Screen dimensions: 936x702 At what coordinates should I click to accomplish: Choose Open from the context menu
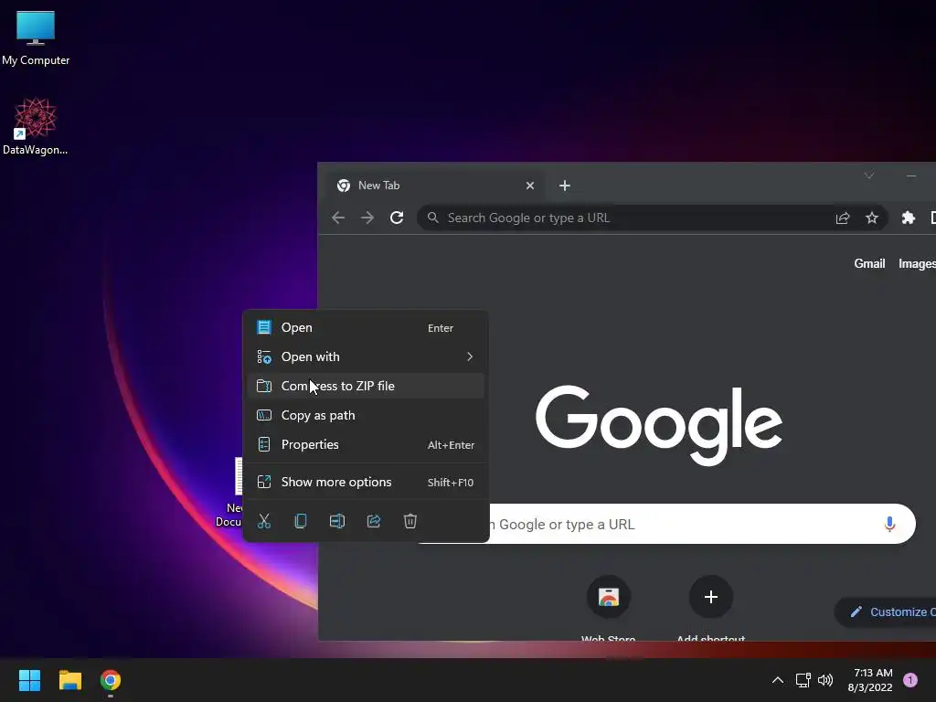tap(366, 328)
